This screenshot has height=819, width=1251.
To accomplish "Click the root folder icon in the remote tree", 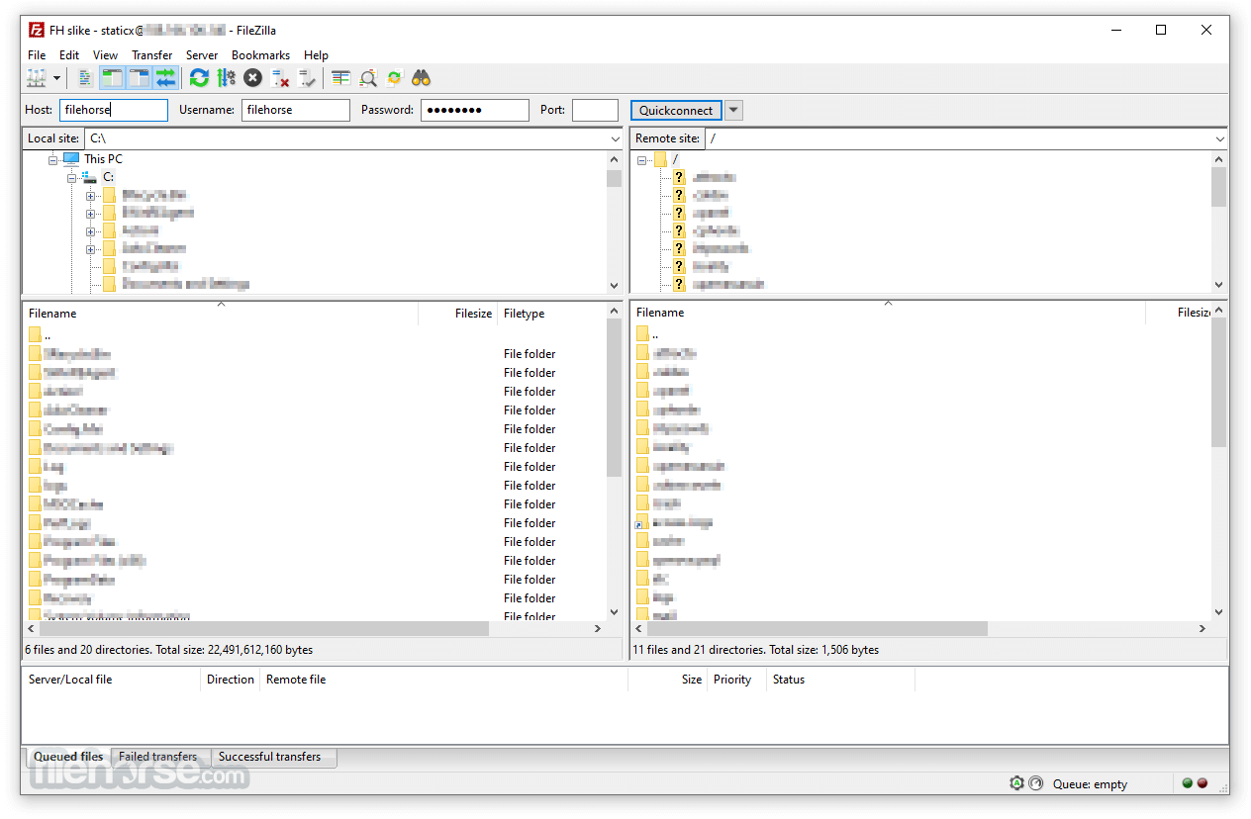I will click(x=660, y=159).
